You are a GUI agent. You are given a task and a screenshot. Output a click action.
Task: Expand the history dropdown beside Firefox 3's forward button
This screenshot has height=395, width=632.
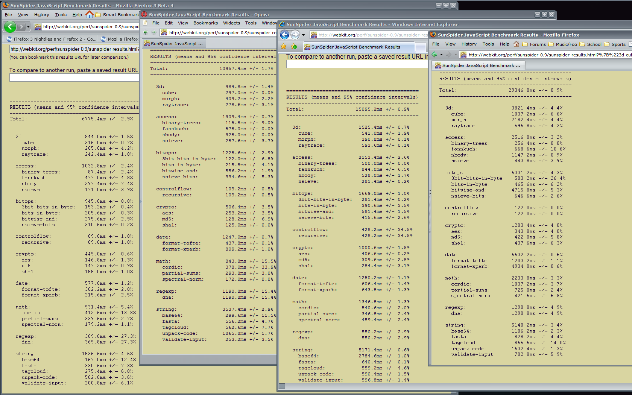tap(28, 27)
